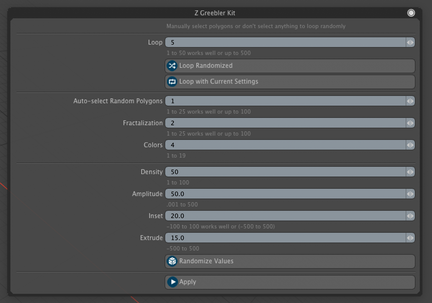Click the Loop value field
Viewport: 432px width, 303px height.
coord(285,42)
